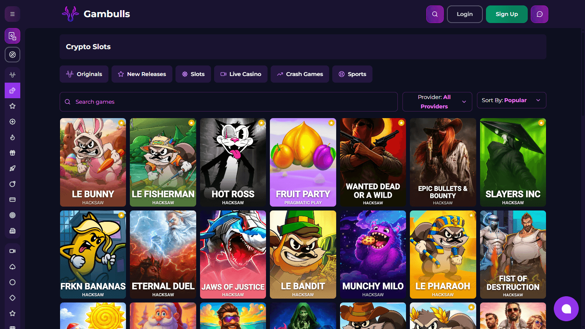Click the bomb sidebar icon
Image resolution: width=585 pixels, height=329 pixels.
click(x=12, y=184)
